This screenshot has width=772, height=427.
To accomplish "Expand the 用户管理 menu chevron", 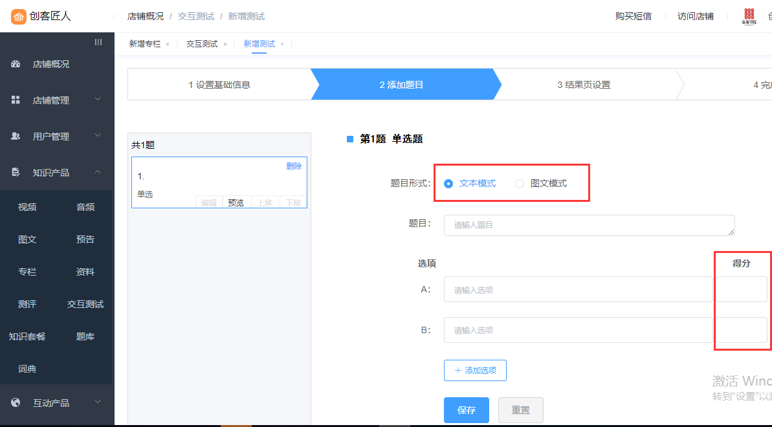I will coord(98,136).
